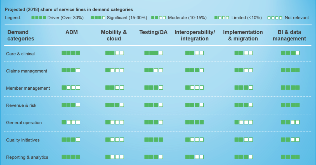Click the Mobility & cloud column header

click(114, 35)
